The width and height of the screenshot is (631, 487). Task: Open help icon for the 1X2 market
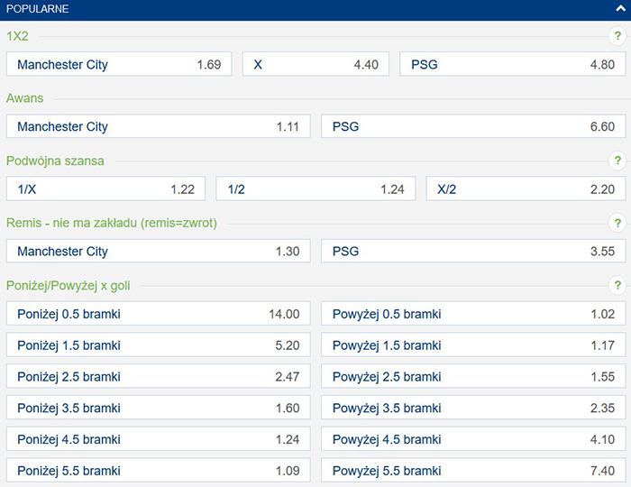(x=617, y=37)
